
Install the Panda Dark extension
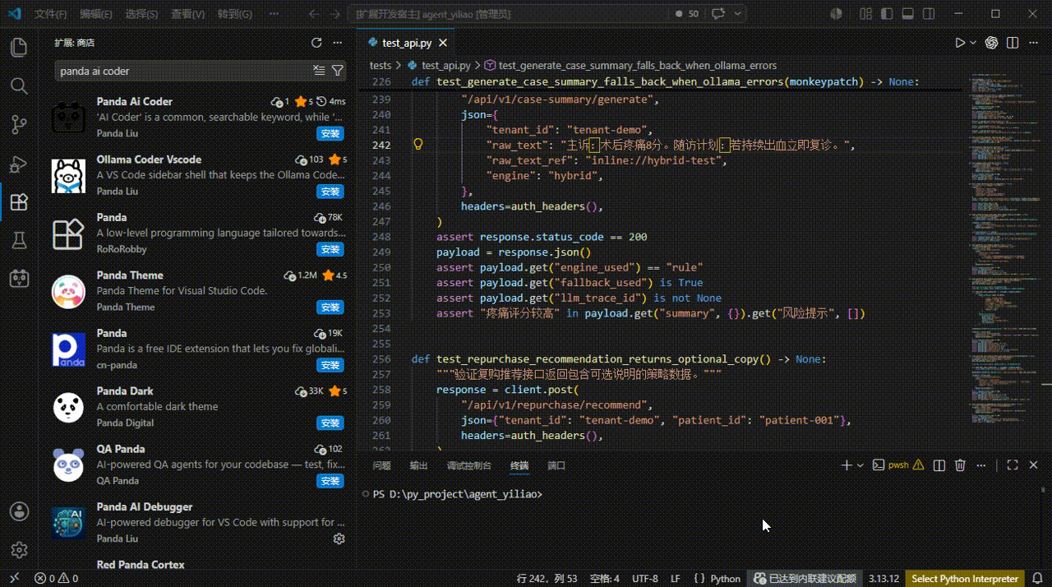pos(330,423)
